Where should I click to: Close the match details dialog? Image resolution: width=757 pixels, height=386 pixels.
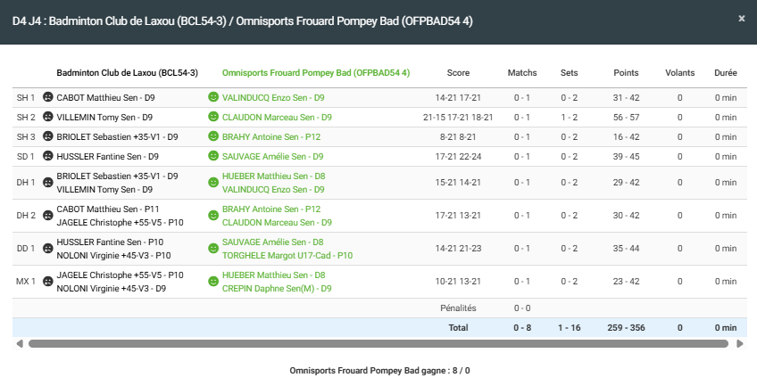click(741, 19)
